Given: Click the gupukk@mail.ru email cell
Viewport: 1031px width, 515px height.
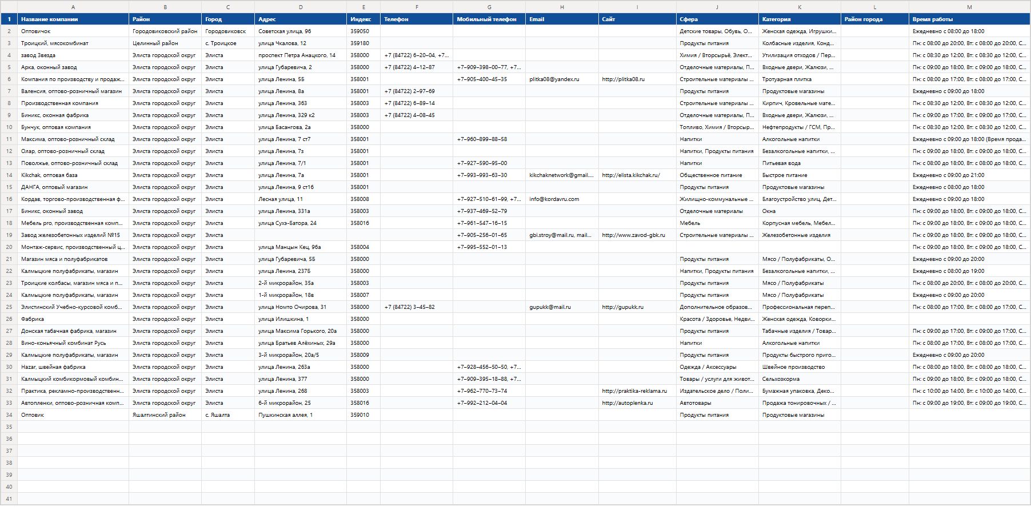Looking at the screenshot, I should click(x=562, y=307).
